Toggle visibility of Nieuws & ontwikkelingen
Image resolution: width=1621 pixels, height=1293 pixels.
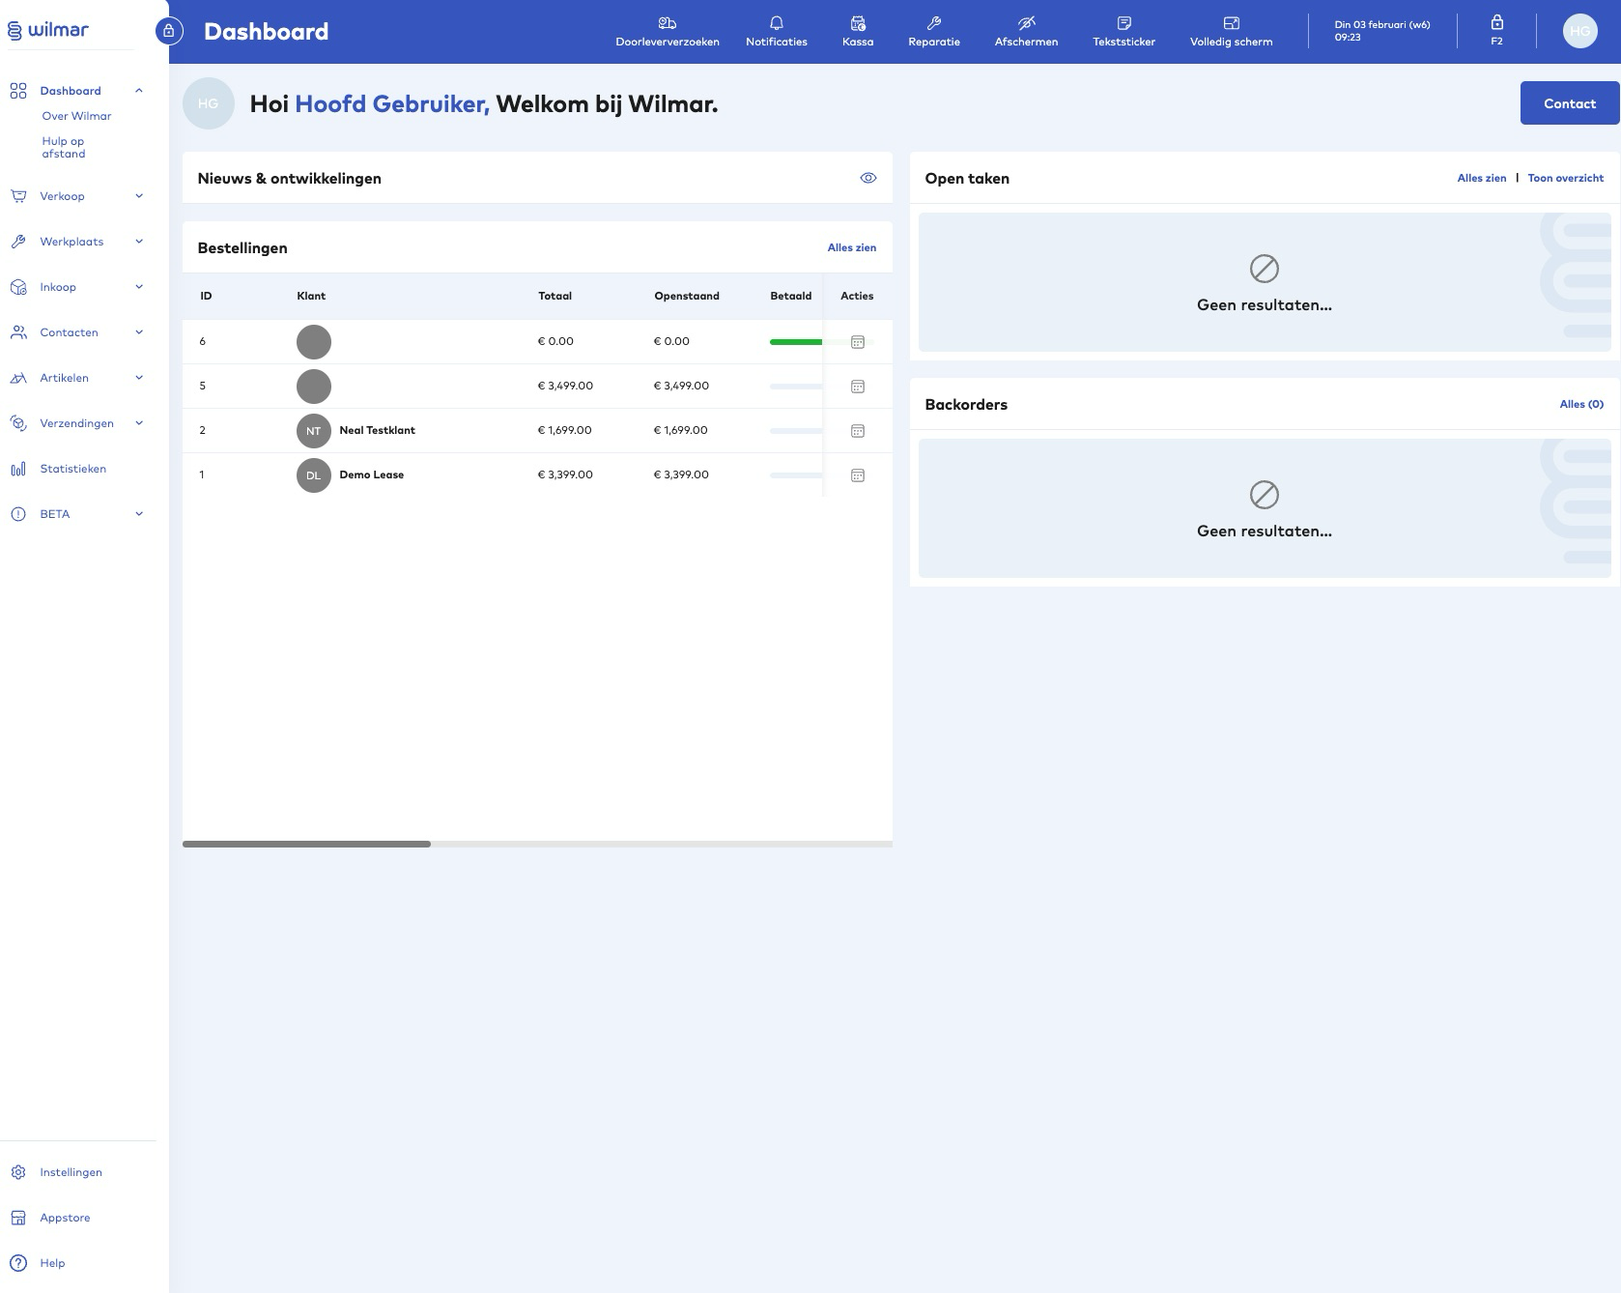coord(867,178)
